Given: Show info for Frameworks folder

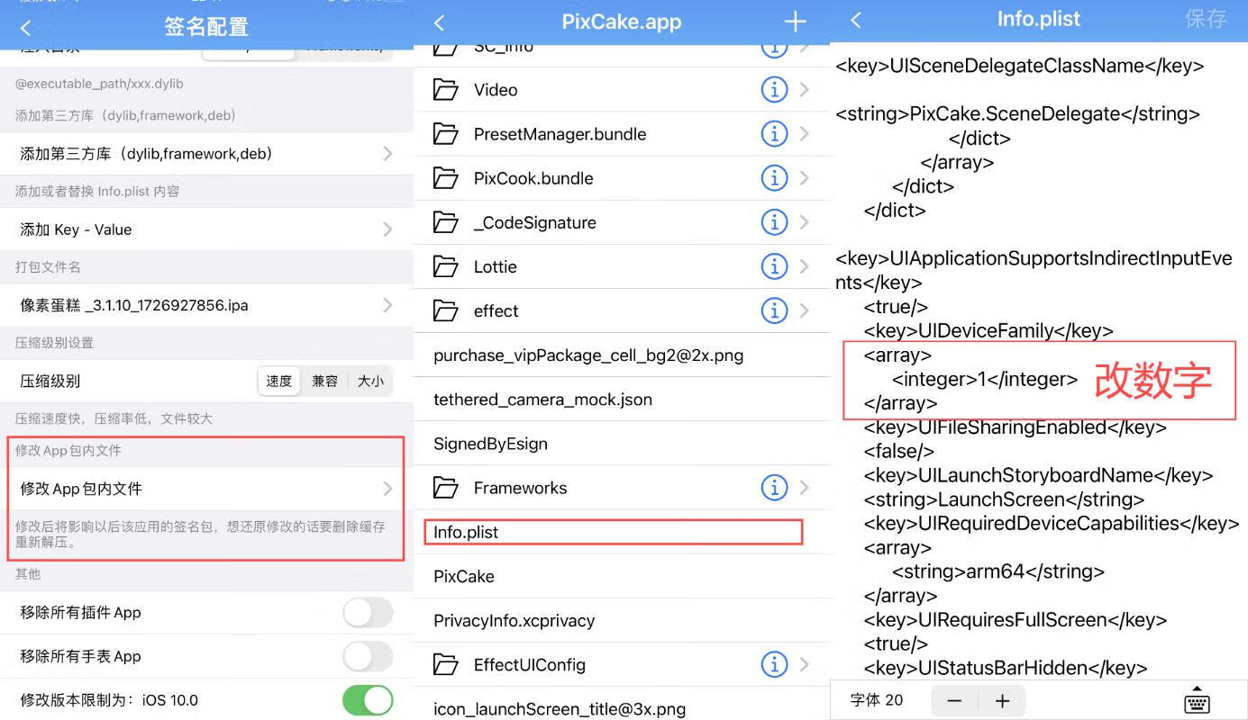Looking at the screenshot, I should 773,488.
